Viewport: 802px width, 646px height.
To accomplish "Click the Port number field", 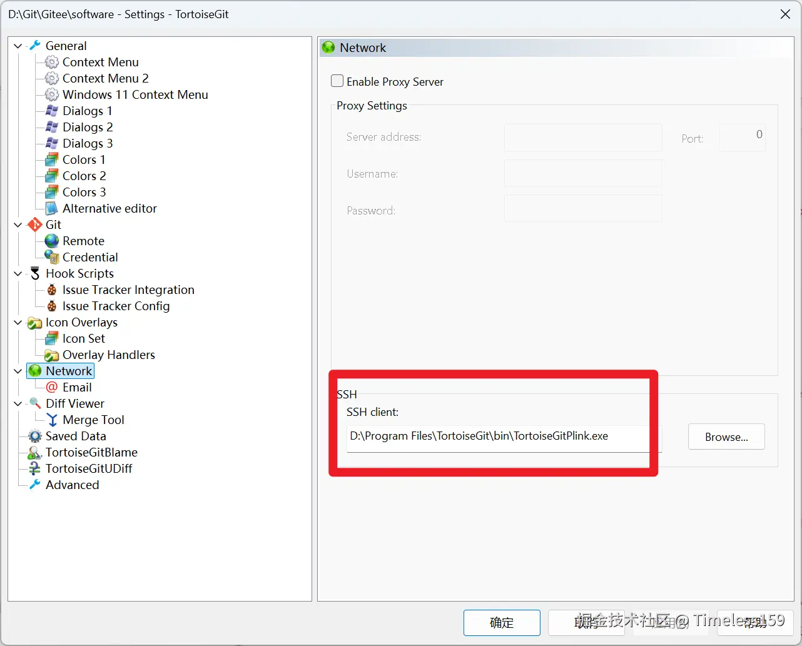I will coord(743,137).
